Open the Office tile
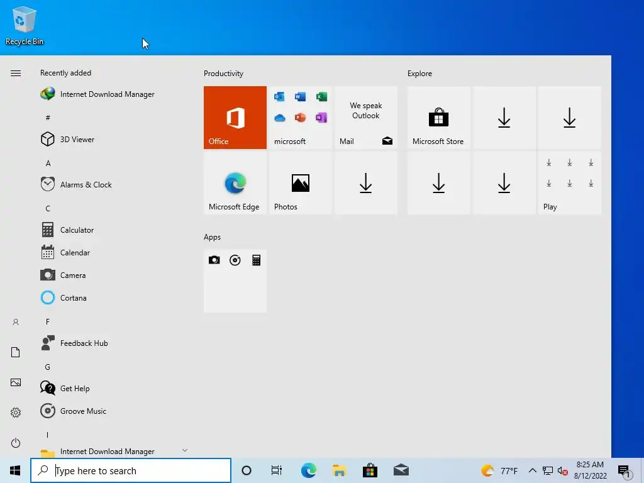Screen dimensions: 644x483 click(x=235, y=118)
